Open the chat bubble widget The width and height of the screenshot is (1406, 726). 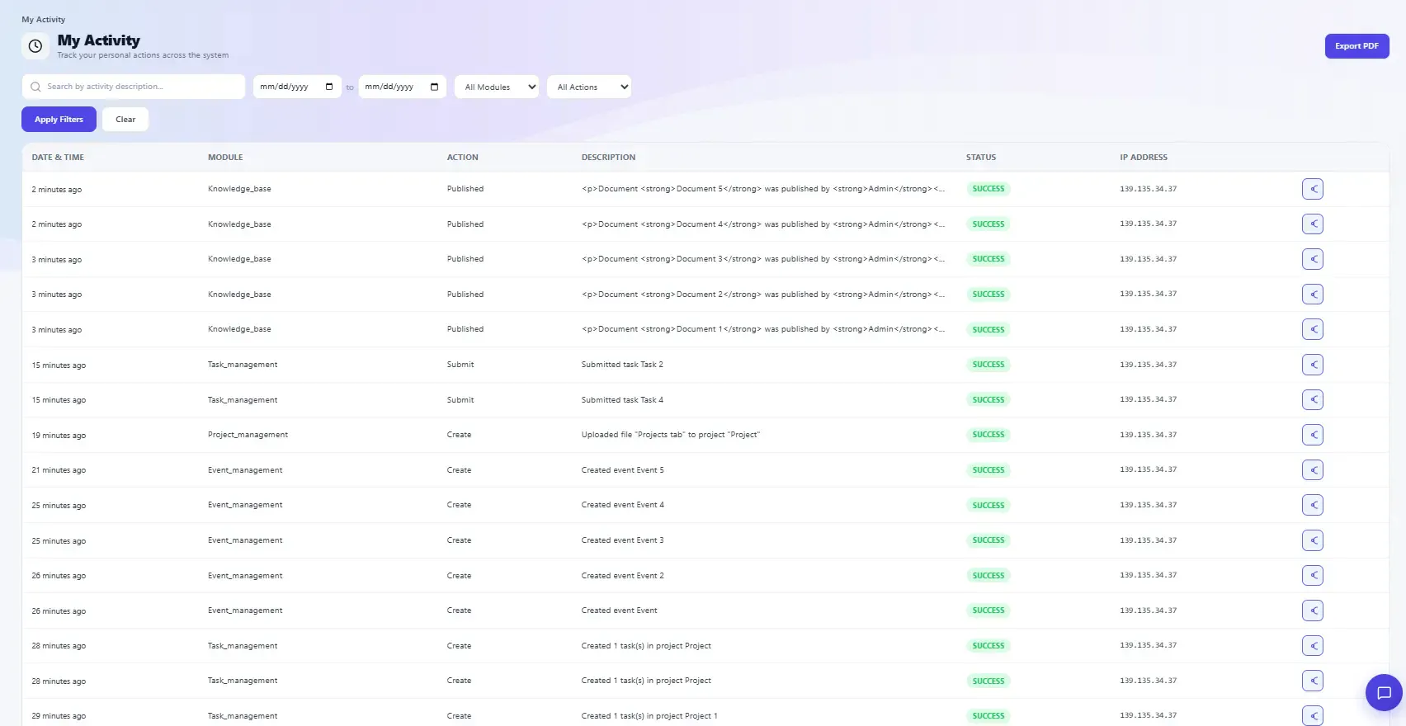tap(1384, 693)
